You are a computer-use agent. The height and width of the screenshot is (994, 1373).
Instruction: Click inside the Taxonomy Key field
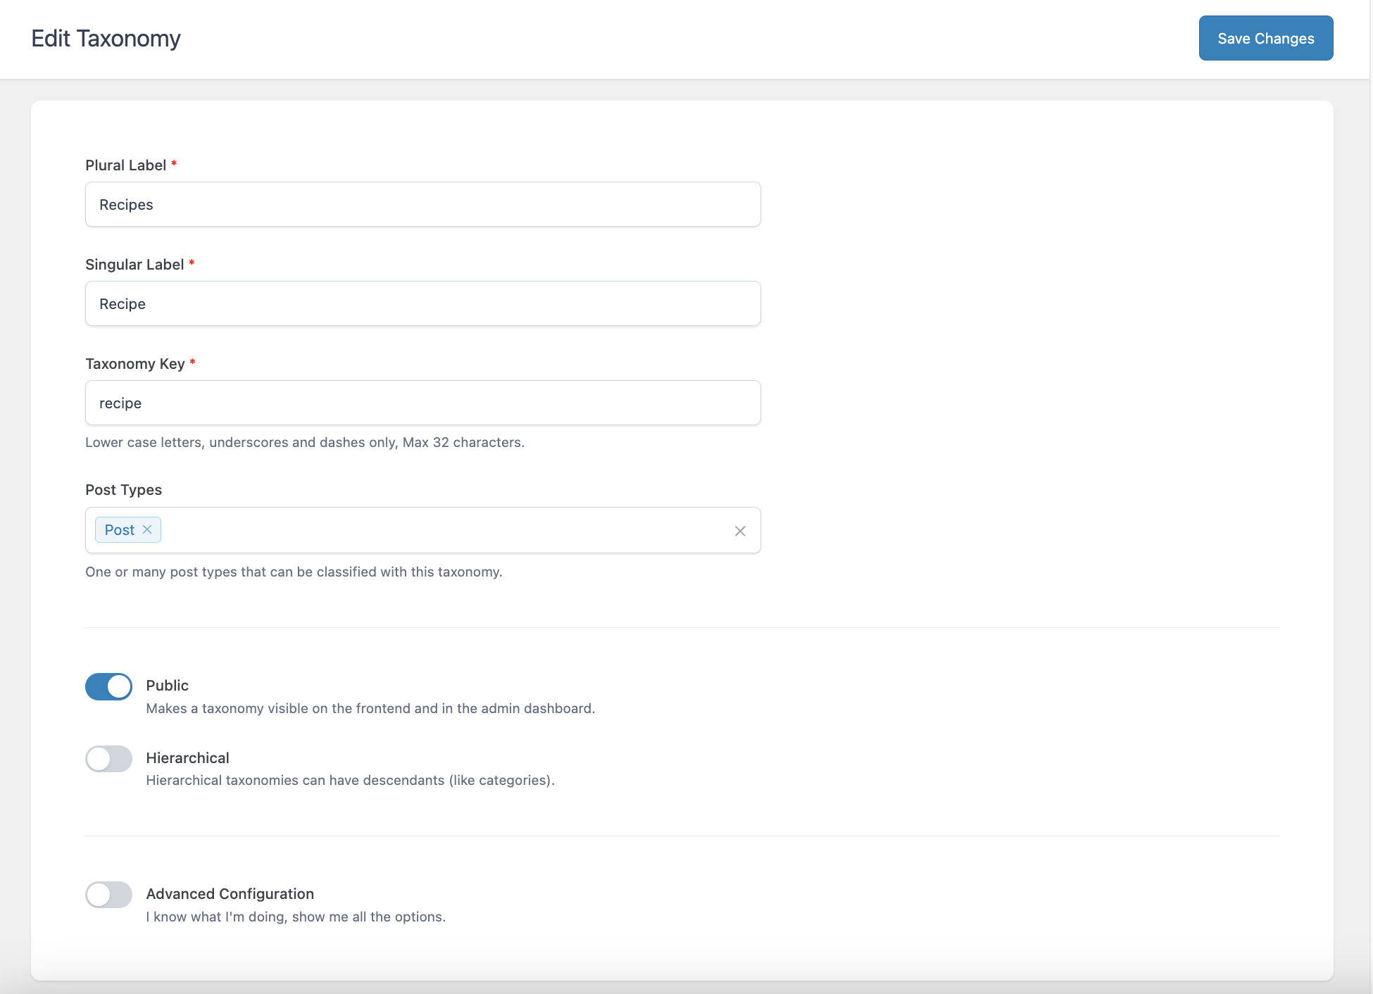coord(422,403)
